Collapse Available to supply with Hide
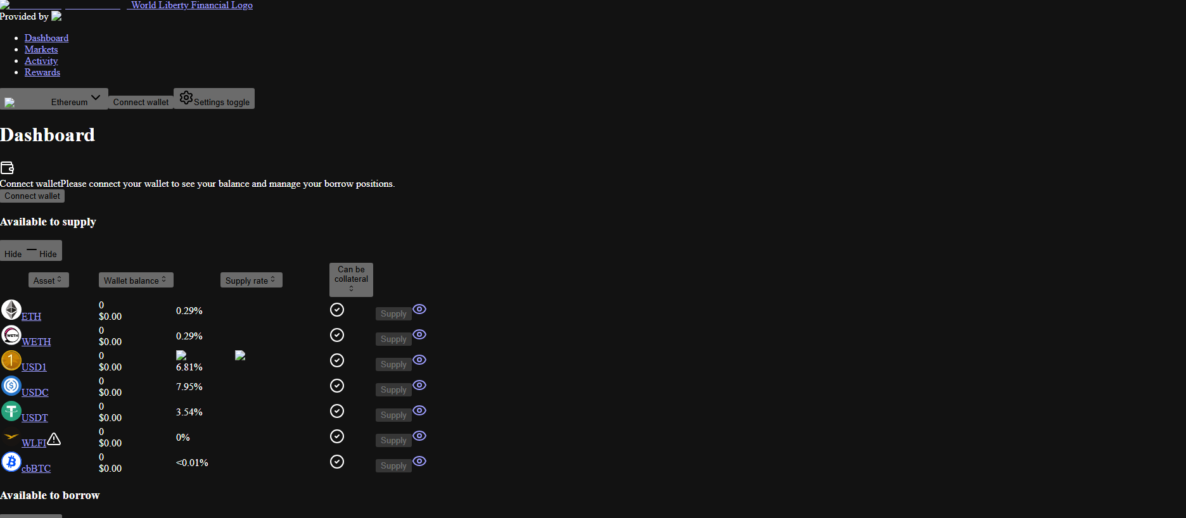 pos(31,251)
